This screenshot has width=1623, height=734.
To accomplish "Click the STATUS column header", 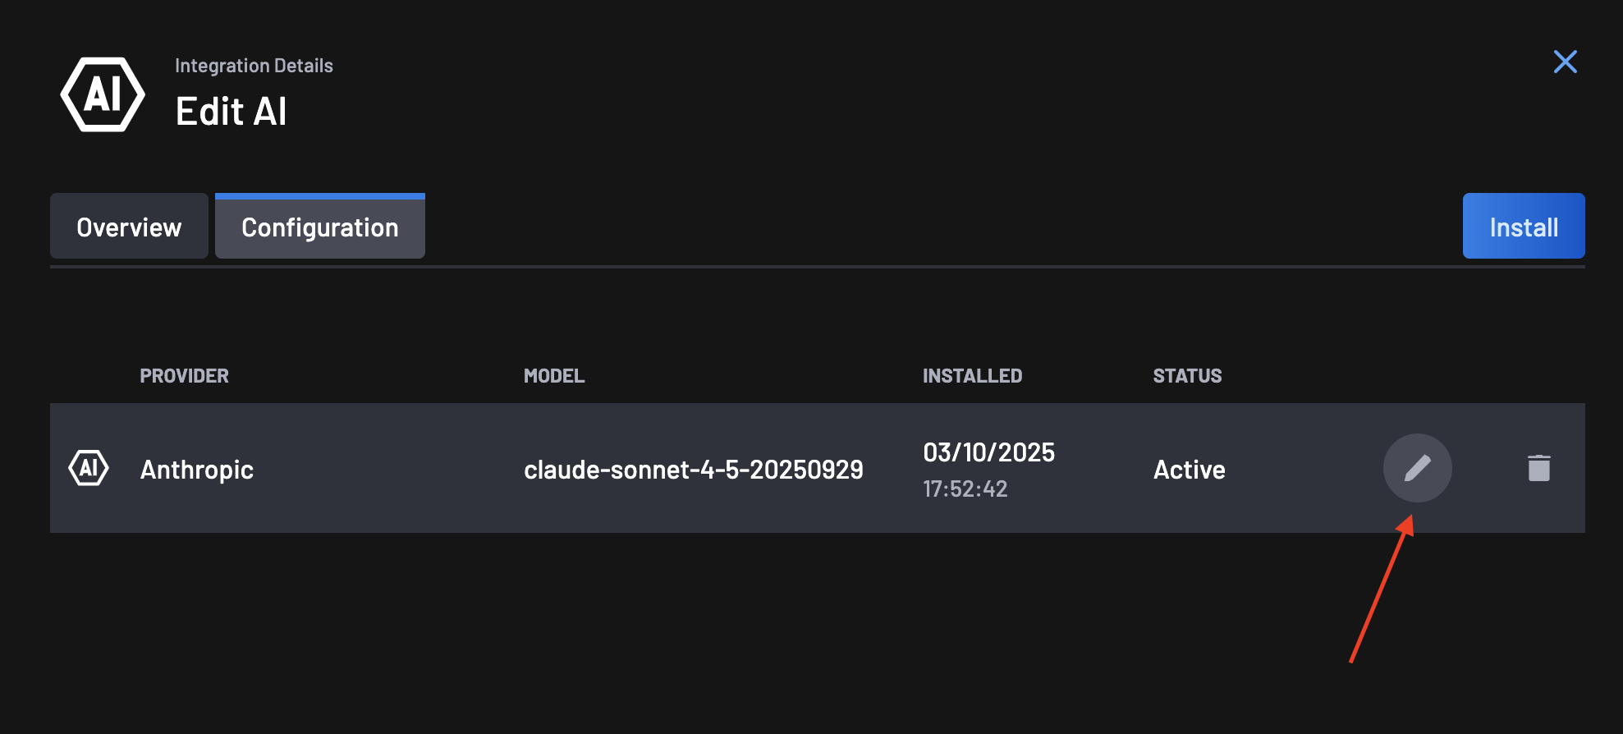I will pos(1187,375).
